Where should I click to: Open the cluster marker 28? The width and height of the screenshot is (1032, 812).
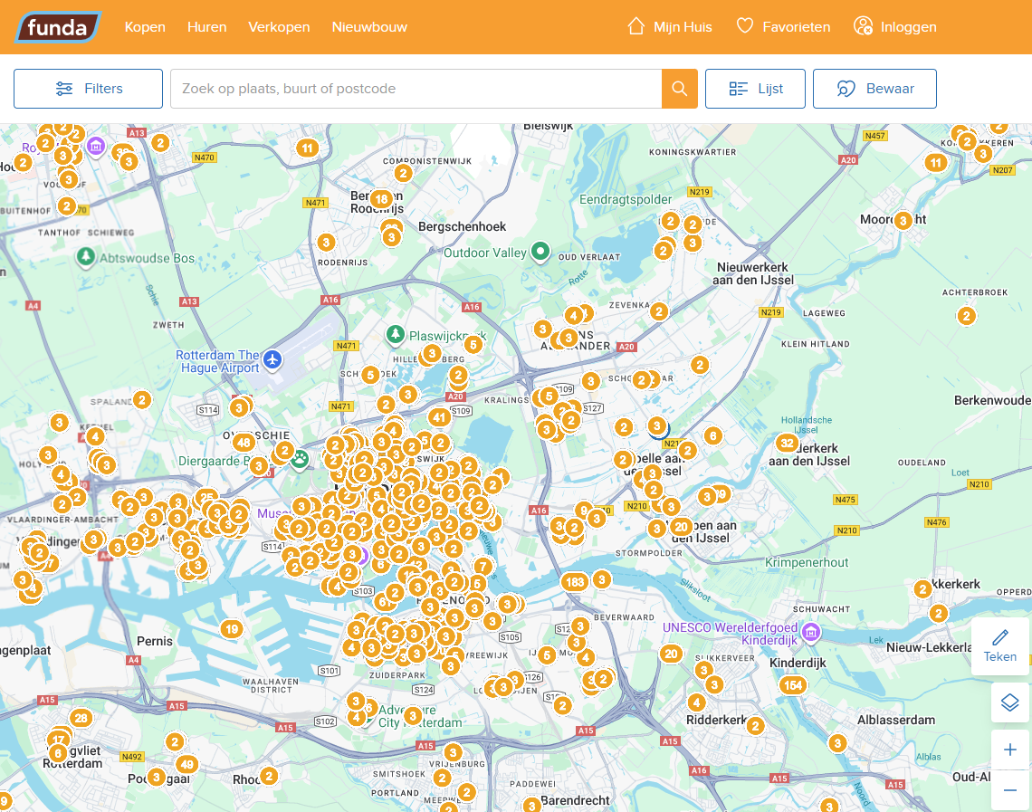click(x=81, y=718)
